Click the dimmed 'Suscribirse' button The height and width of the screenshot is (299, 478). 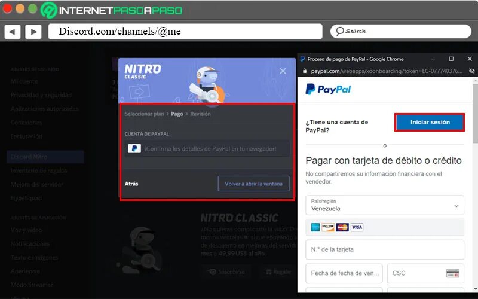[226, 272]
